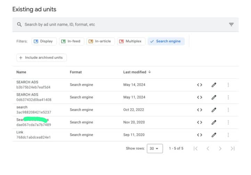Screen dimensions: 251x175
Task: Click the 'Link' ad unit name
Action: (x=20, y=132)
